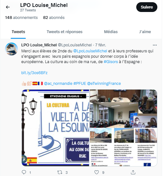The height and width of the screenshot is (176, 163).
Task: Click the #PFUE hashtag
Action: point(80,84)
